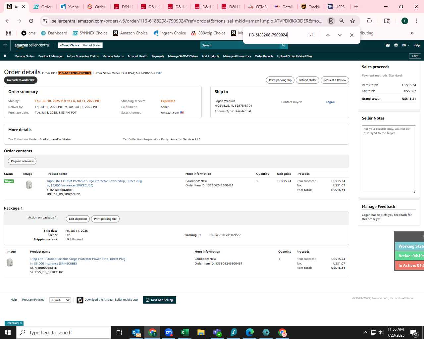The width and height of the screenshot is (424, 339).
Task: Click tracking ID 1Z6148090303169555
Action: [225, 235]
